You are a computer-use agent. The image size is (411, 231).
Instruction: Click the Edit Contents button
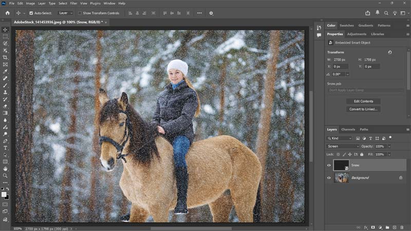(363, 101)
